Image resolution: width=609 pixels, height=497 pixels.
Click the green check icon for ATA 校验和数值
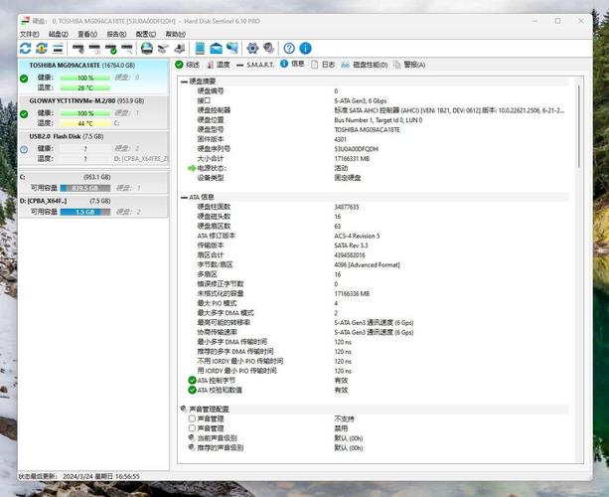[192, 390]
